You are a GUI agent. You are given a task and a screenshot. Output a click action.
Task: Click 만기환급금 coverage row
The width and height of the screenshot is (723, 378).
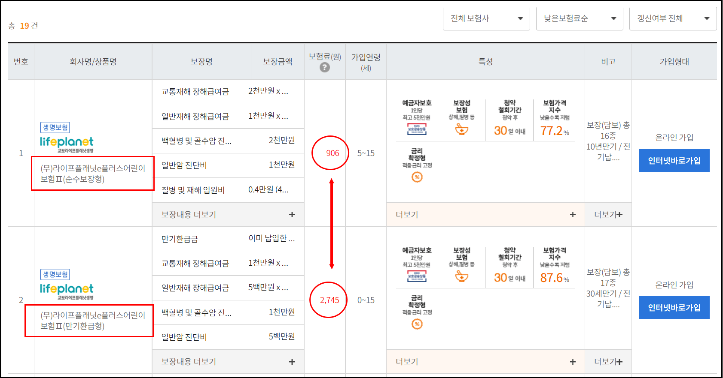click(x=228, y=239)
